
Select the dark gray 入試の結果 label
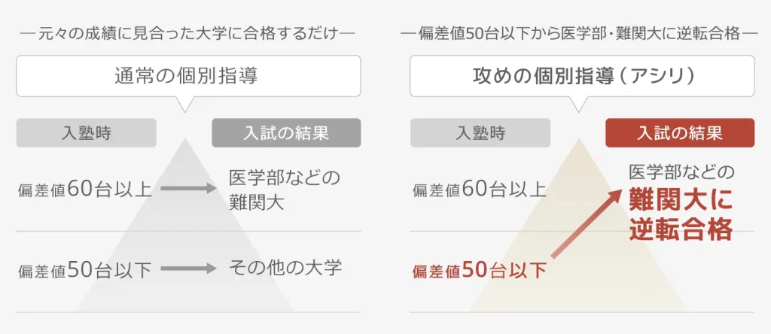286,133
